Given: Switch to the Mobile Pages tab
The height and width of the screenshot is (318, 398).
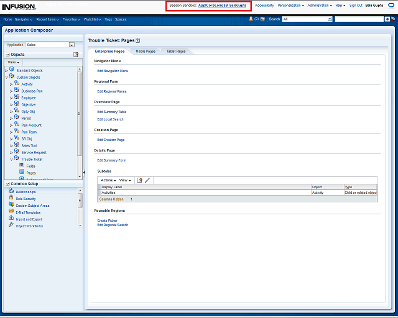Looking at the screenshot, I should click(146, 51).
